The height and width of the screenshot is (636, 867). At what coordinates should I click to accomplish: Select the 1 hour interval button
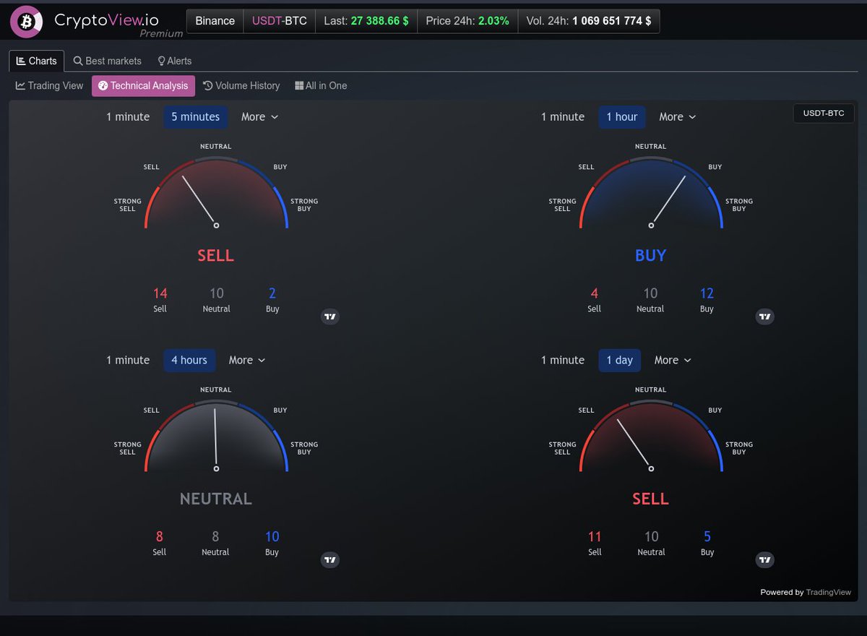point(622,117)
